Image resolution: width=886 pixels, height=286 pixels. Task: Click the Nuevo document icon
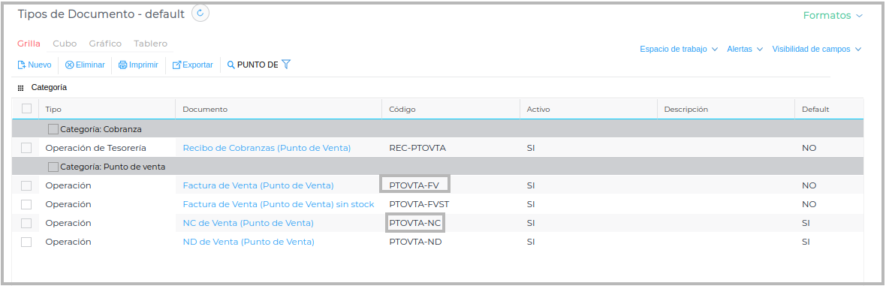[22, 65]
